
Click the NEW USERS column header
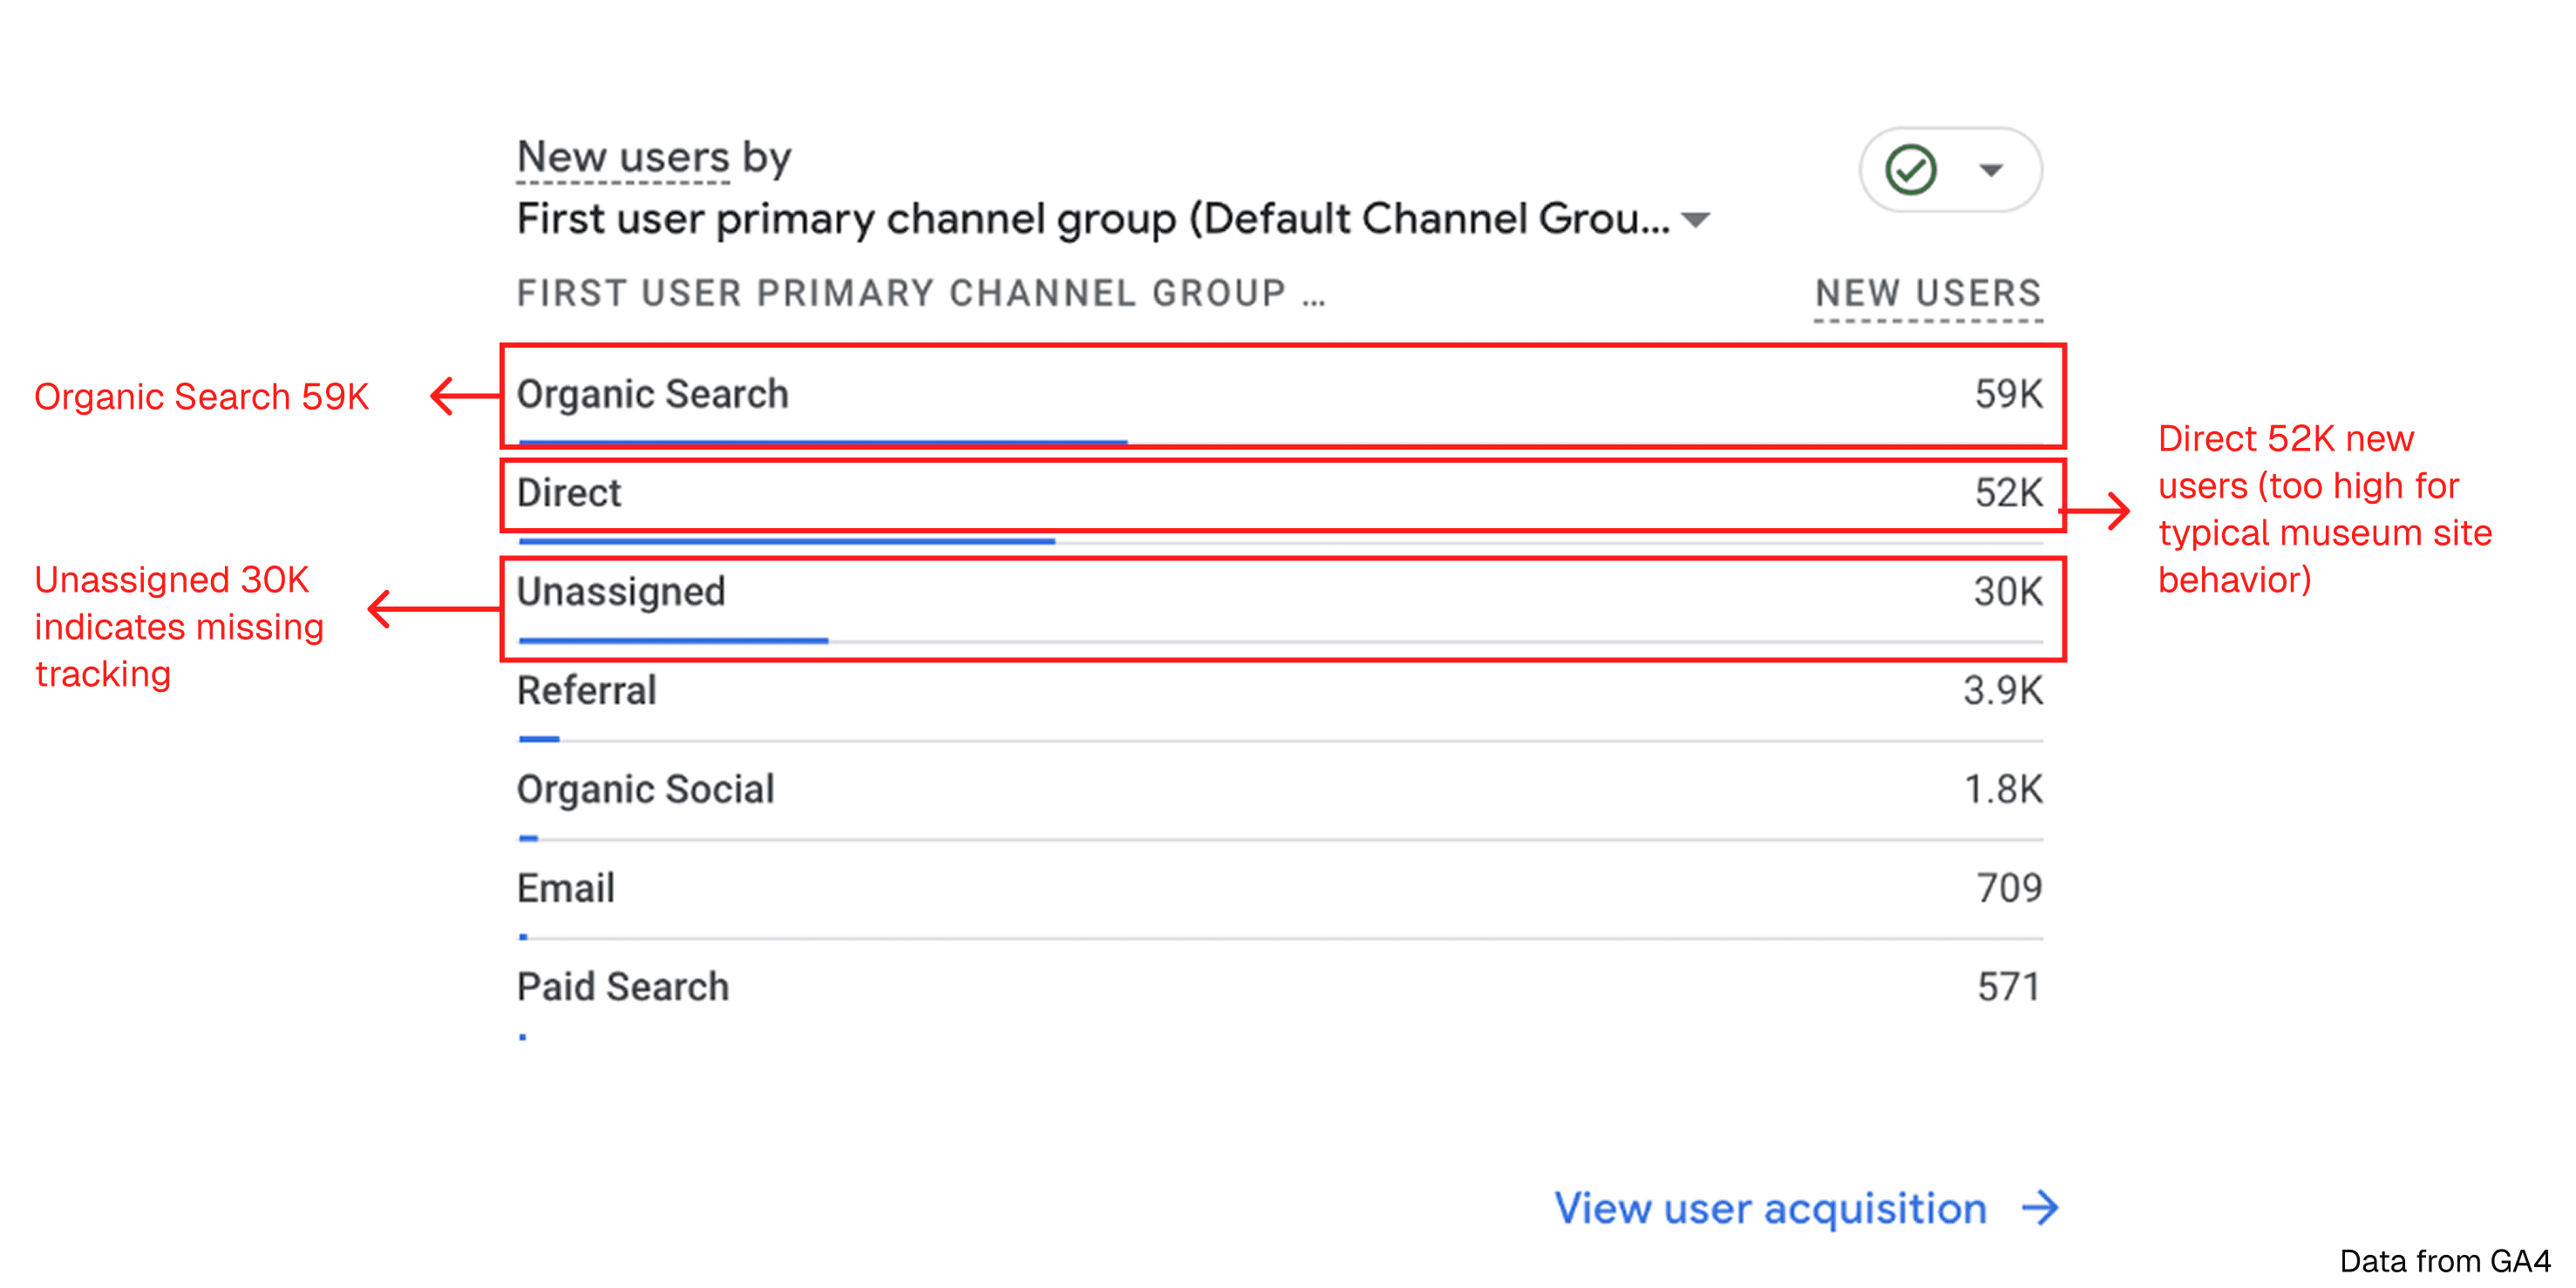(1928, 293)
